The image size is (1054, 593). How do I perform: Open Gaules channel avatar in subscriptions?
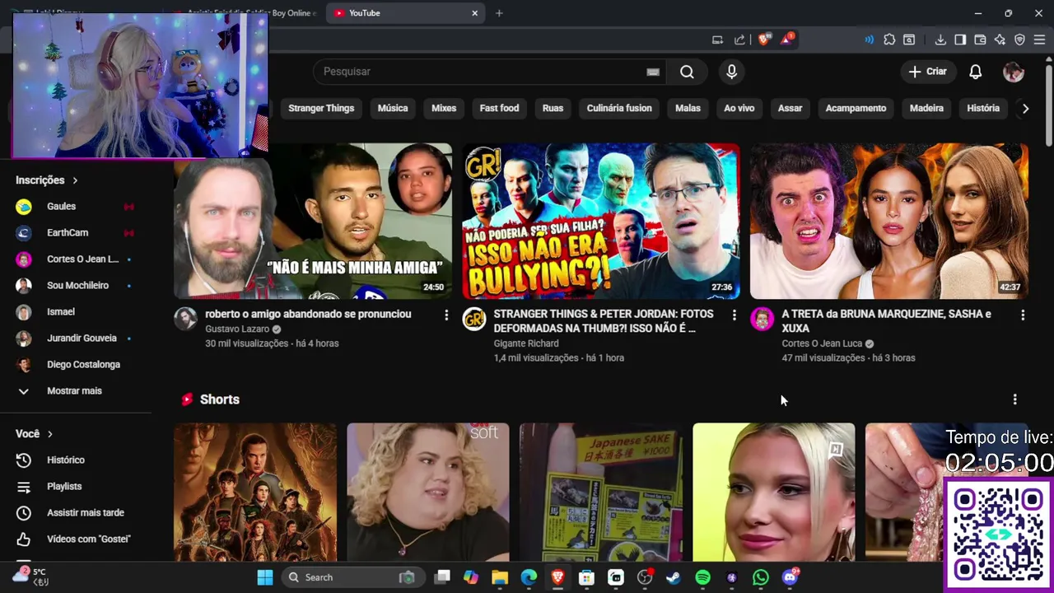click(24, 207)
